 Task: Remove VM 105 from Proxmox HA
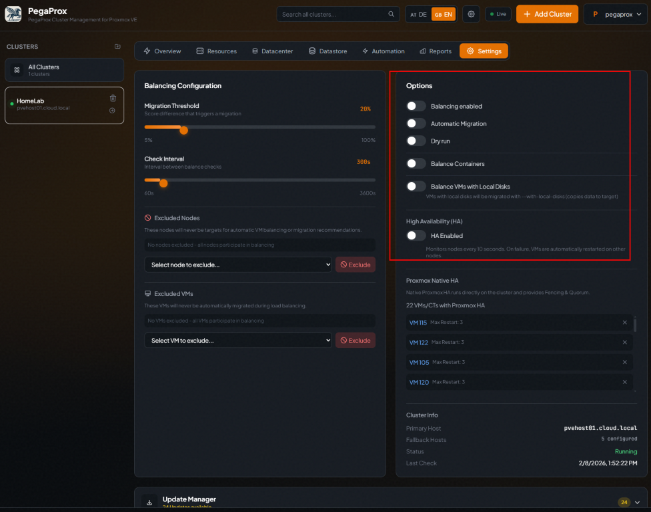point(625,362)
